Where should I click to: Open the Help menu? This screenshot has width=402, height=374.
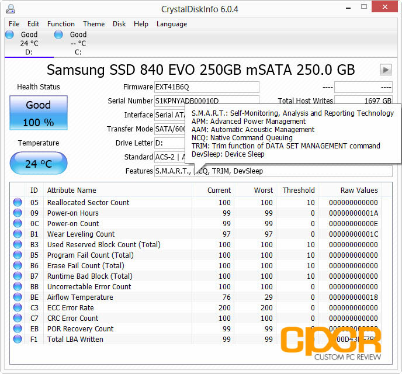coord(141,24)
